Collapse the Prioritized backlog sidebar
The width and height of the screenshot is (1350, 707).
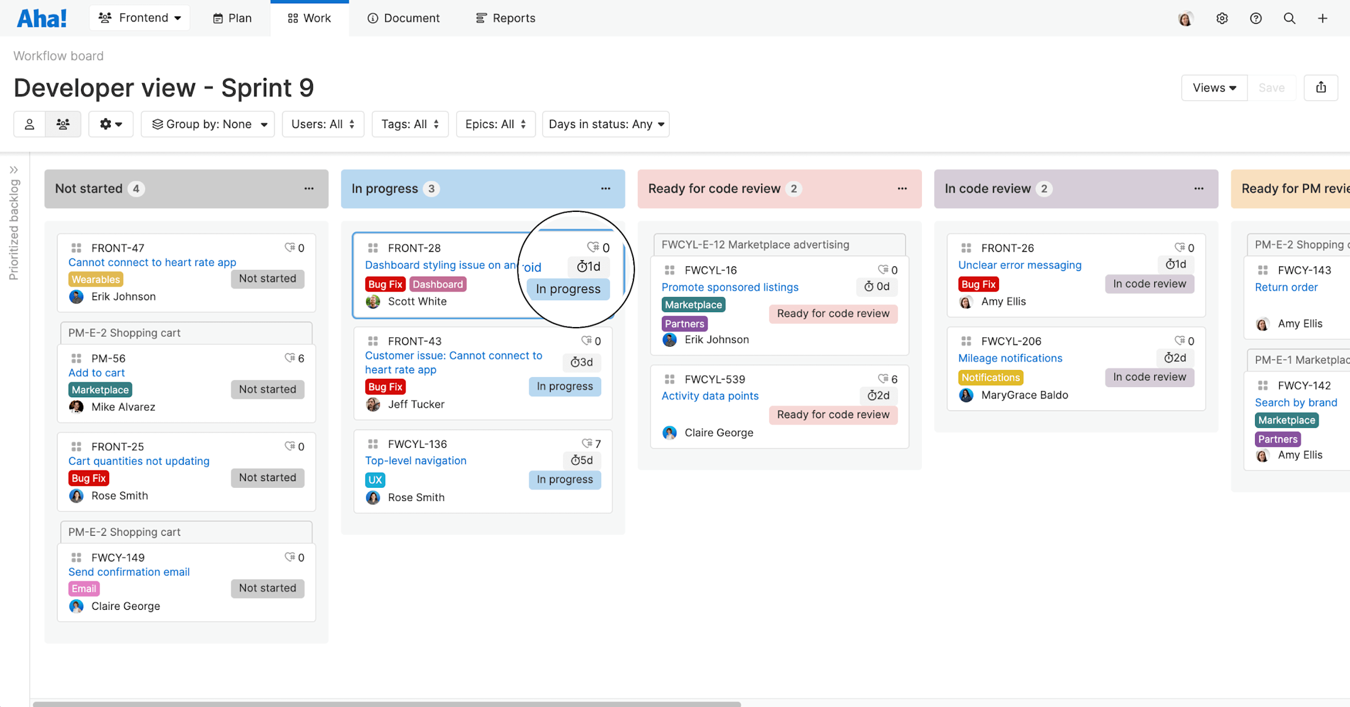(x=13, y=169)
